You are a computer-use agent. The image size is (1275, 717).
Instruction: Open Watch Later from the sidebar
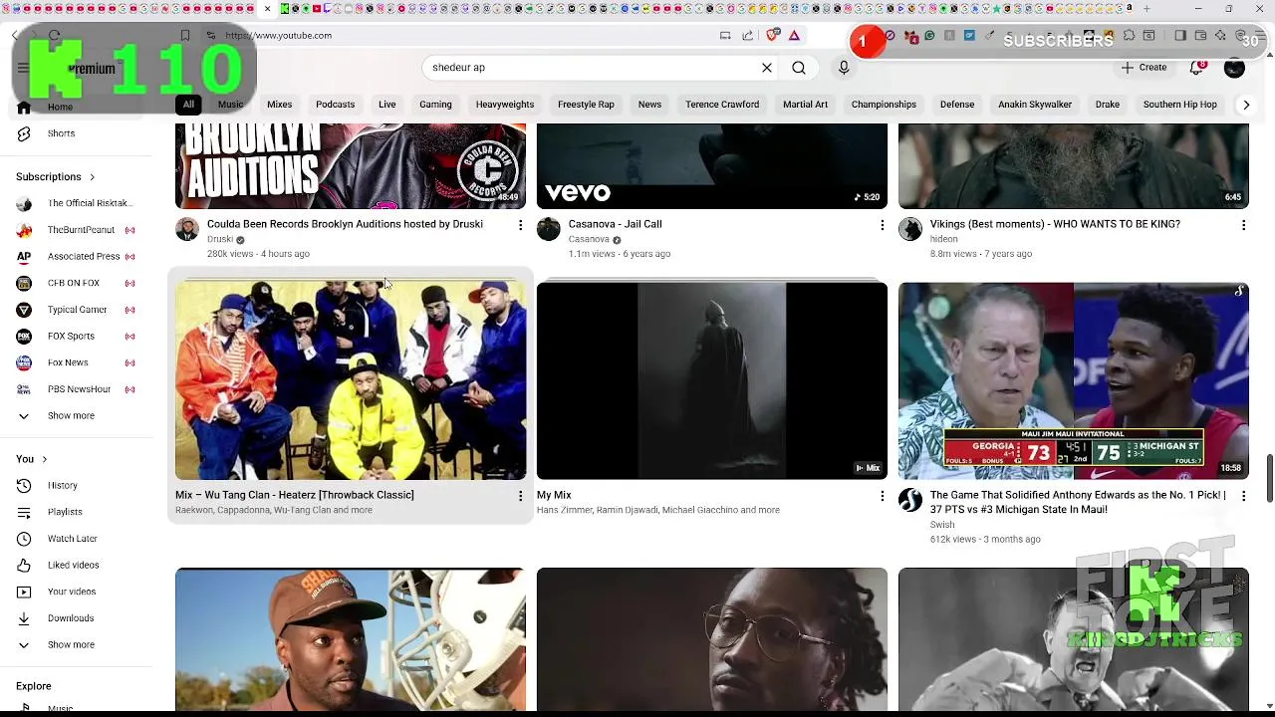(72, 539)
